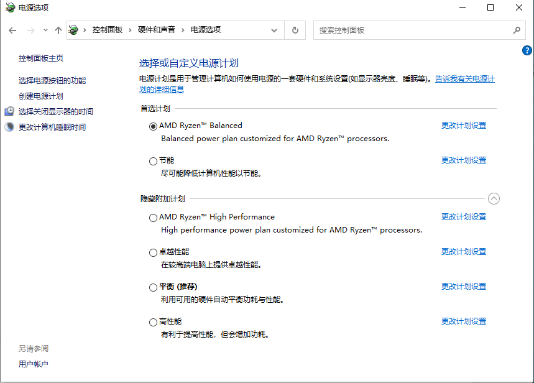Select the 高性能 power plan
This screenshot has height=383, width=534.
pyautogui.click(x=152, y=322)
